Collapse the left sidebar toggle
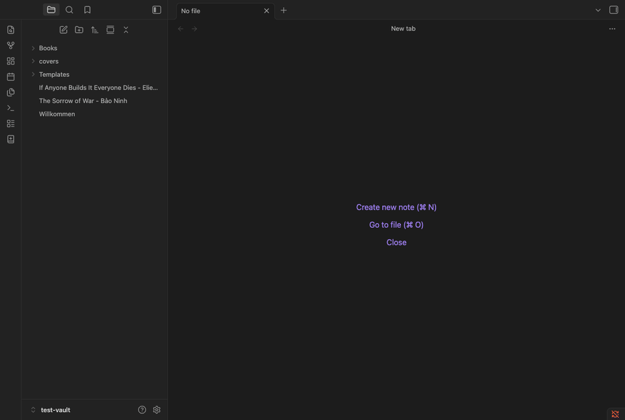 tap(157, 10)
